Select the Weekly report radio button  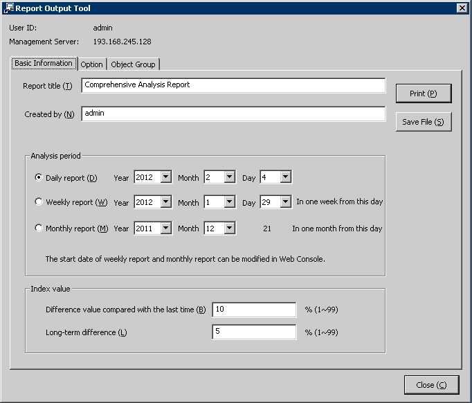coord(39,202)
